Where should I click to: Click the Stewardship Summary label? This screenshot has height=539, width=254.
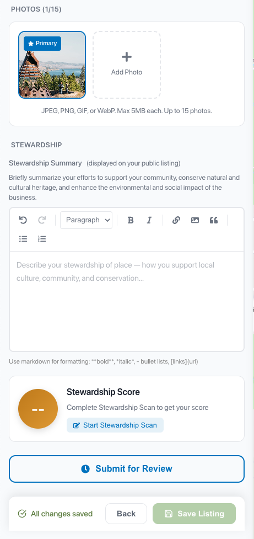(x=45, y=163)
